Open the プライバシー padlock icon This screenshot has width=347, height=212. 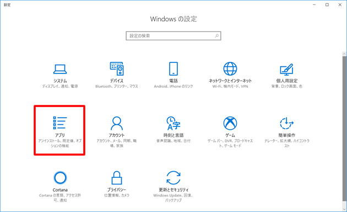(117, 178)
